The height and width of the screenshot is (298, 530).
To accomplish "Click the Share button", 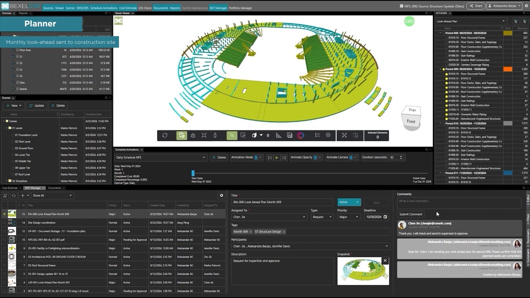I will coord(476,6).
